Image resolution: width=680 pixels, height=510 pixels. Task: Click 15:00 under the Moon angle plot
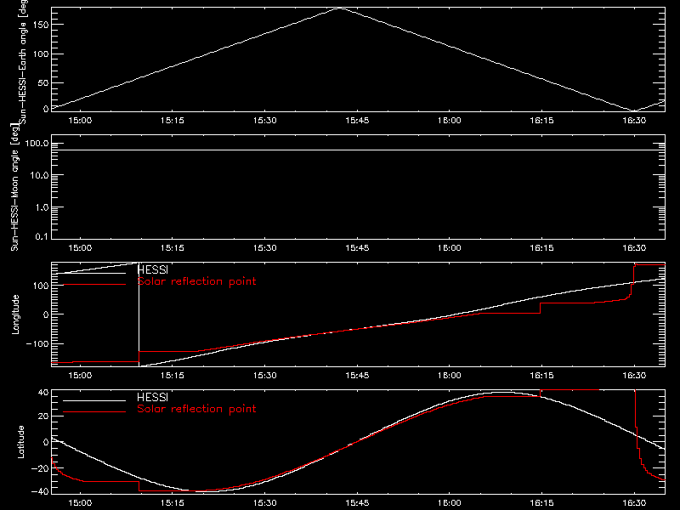click(x=80, y=248)
